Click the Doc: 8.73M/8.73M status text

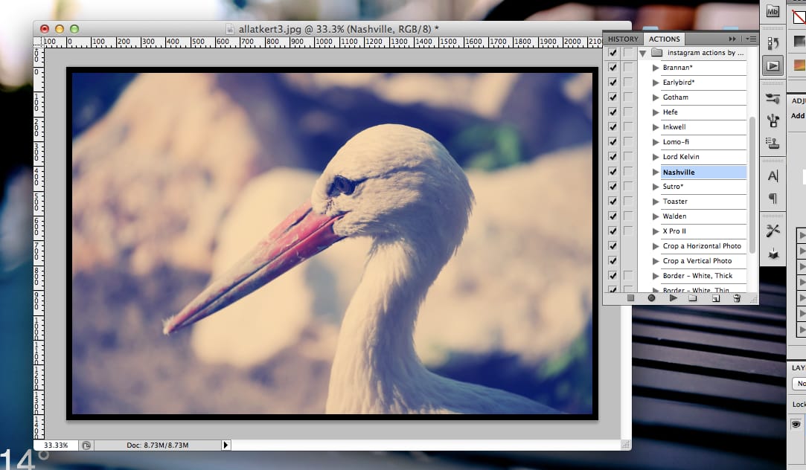157,445
